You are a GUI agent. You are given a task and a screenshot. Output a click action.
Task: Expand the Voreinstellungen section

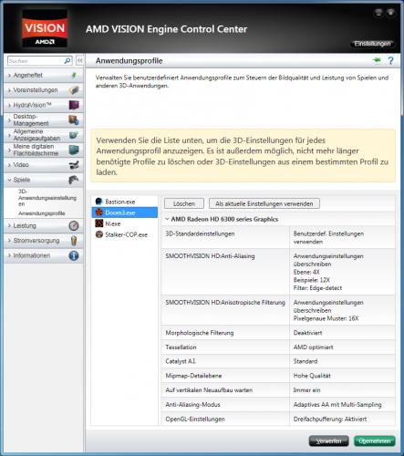point(9,90)
